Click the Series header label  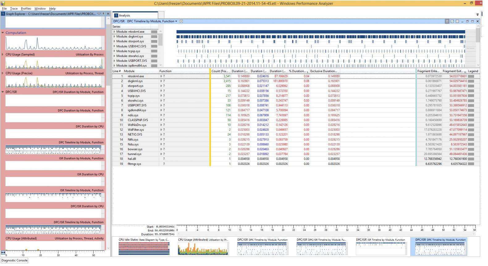pyautogui.click(x=116, y=27)
